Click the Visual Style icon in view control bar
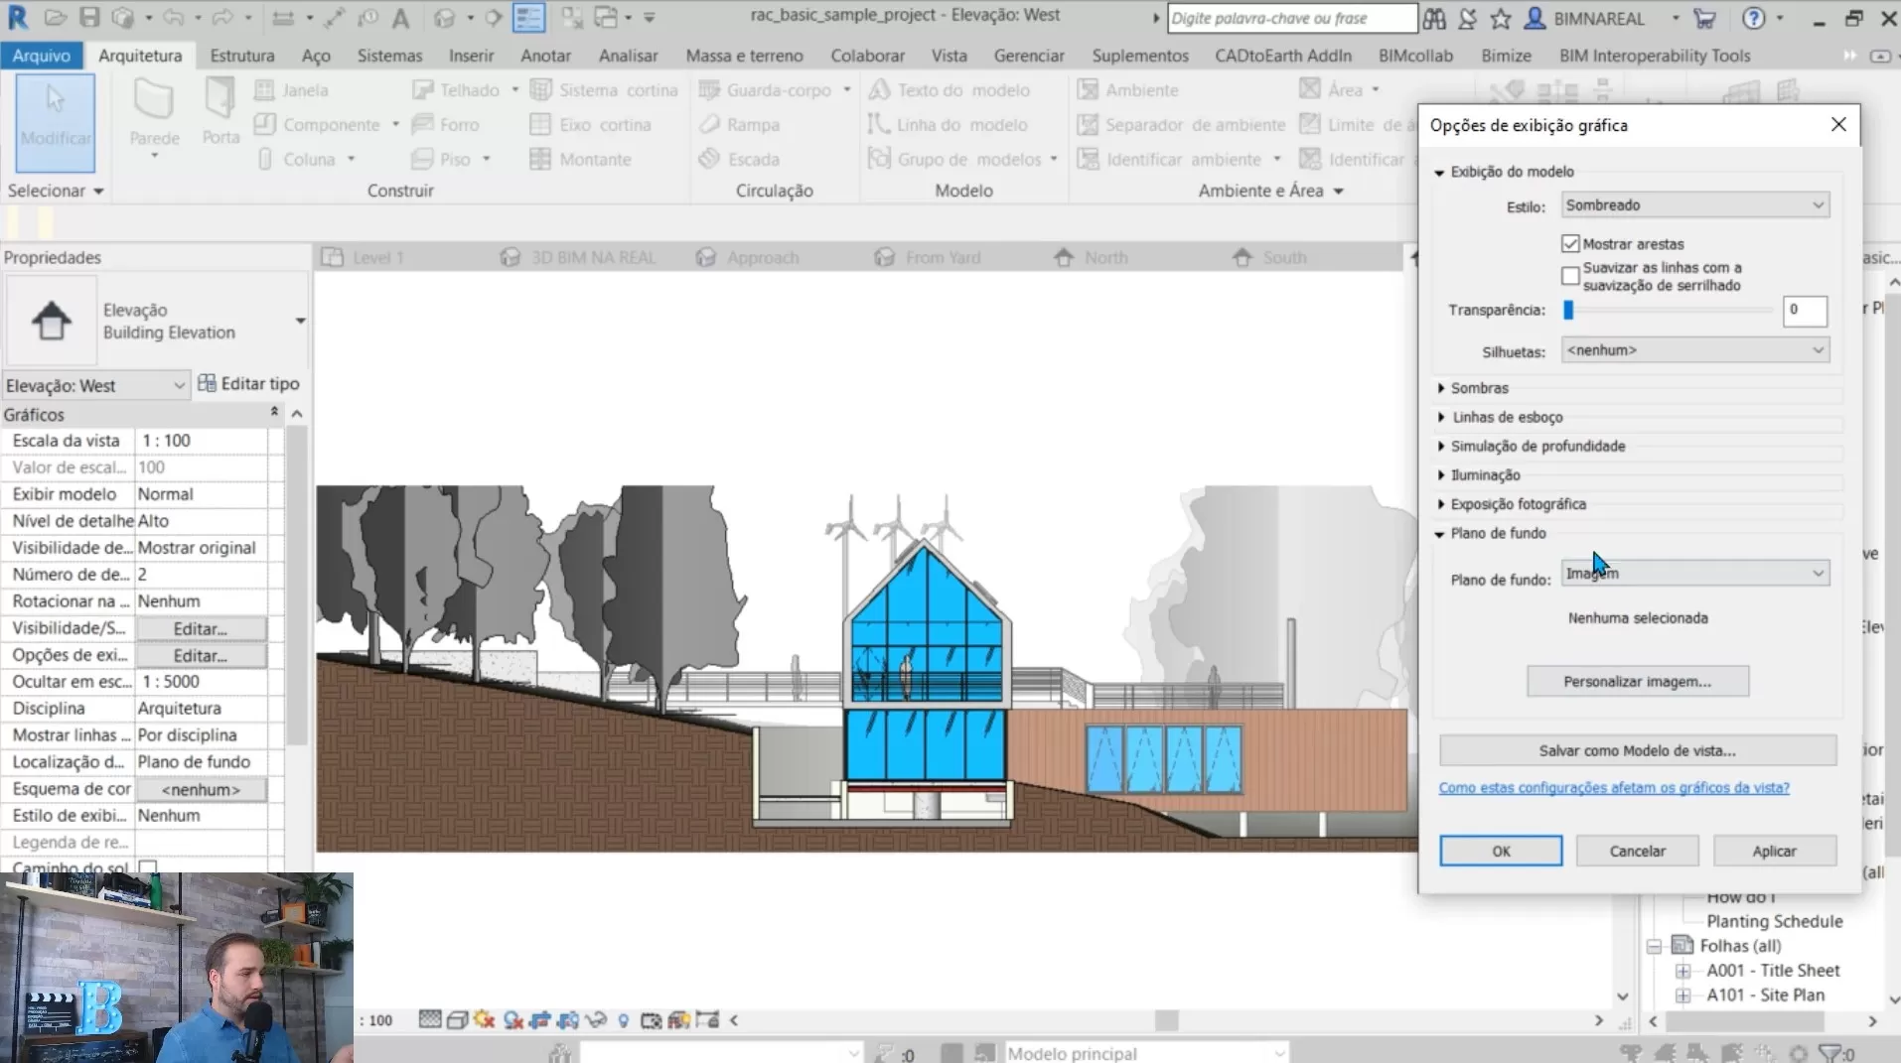1901x1063 pixels. pyautogui.click(x=457, y=1020)
